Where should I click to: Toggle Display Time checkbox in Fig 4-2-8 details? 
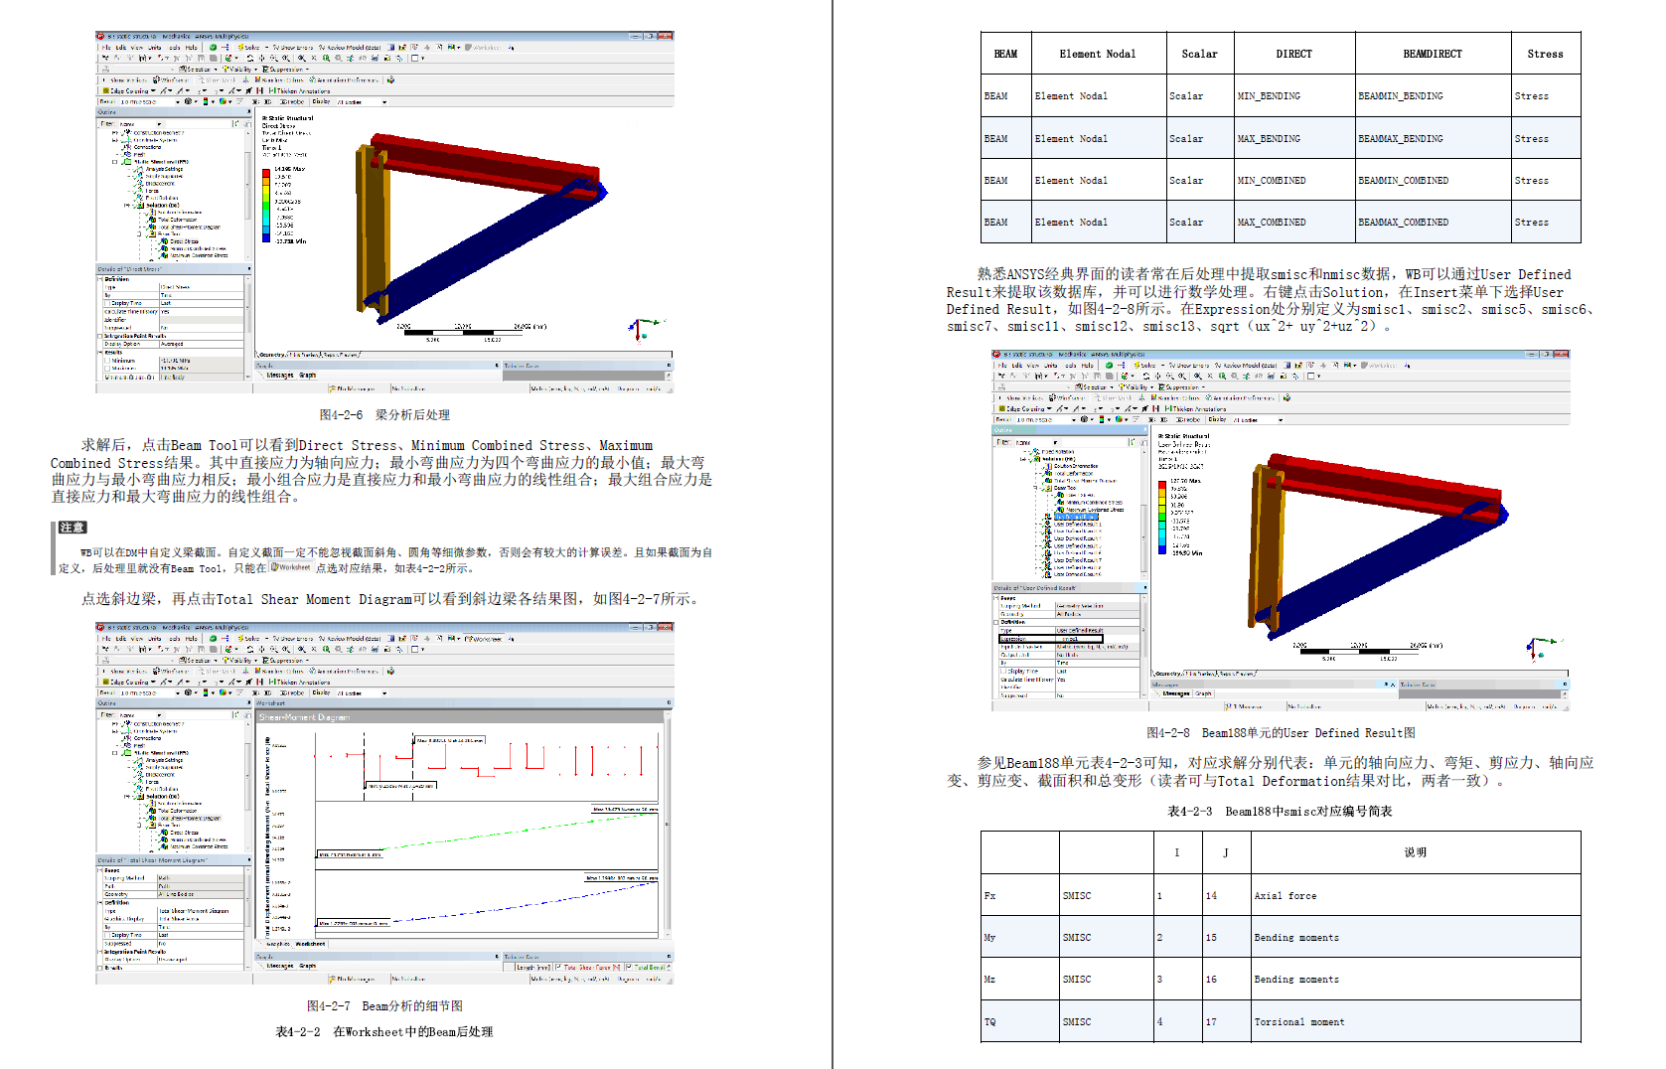tap(1003, 672)
